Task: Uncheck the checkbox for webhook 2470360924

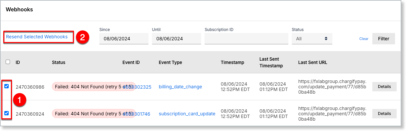Action: click(x=7, y=113)
